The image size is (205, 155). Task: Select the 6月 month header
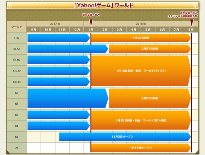[162, 29]
